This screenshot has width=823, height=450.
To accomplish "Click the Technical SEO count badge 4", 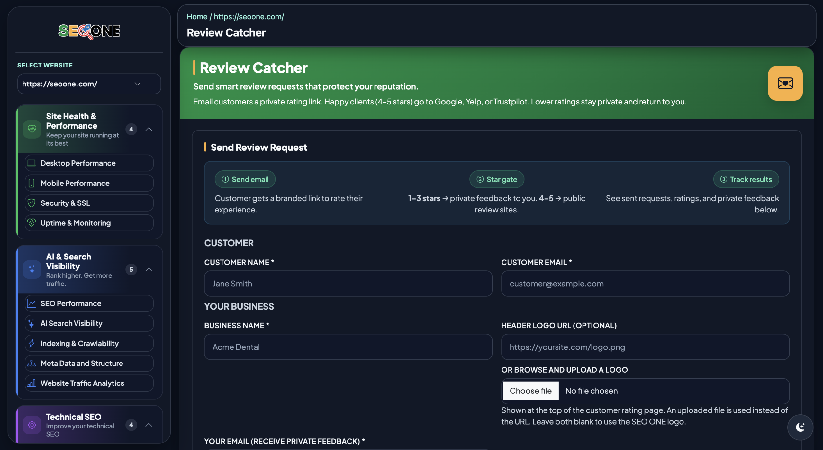I will pyautogui.click(x=131, y=425).
